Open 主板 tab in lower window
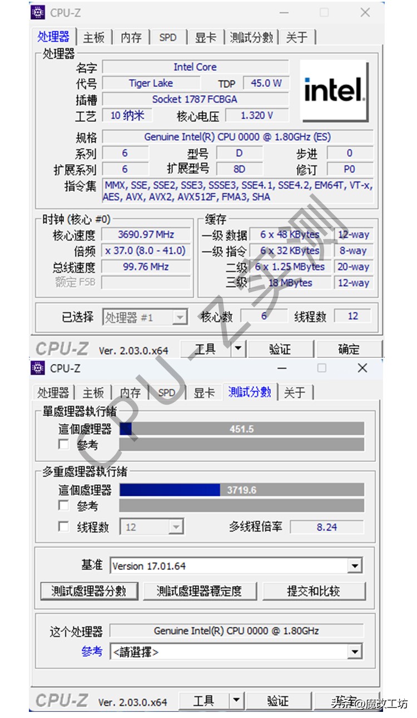This screenshot has height=718, width=417. coord(93,392)
